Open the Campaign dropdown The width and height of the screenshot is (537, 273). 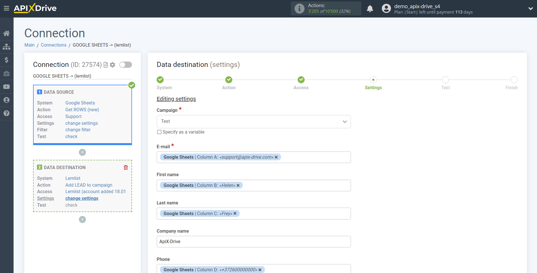coord(254,122)
